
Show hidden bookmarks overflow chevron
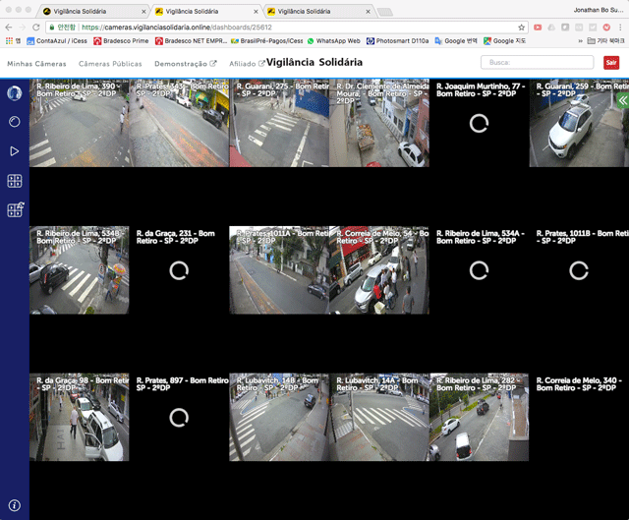pyautogui.click(x=580, y=41)
